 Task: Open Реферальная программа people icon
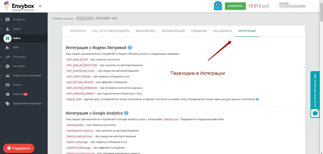(x=8, y=76)
